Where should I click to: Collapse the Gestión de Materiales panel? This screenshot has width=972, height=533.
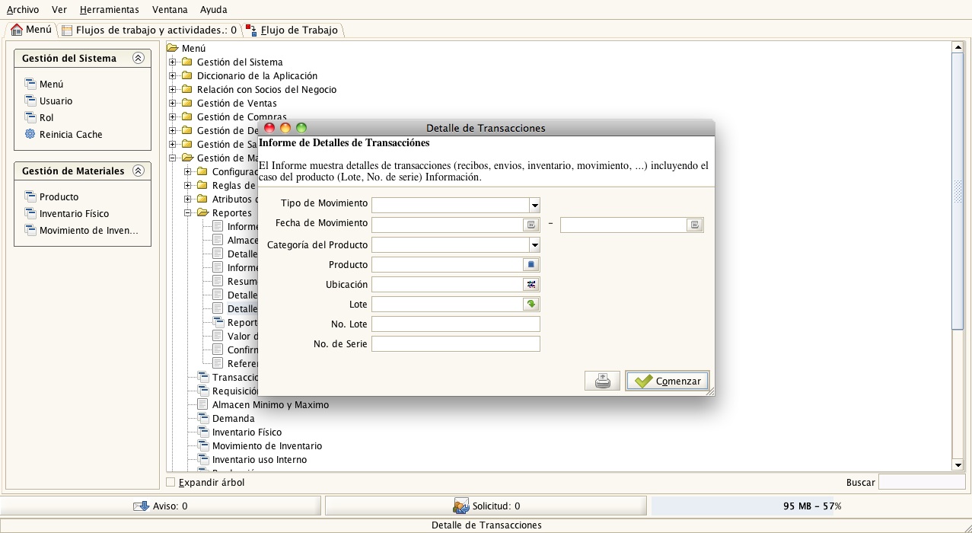[138, 171]
